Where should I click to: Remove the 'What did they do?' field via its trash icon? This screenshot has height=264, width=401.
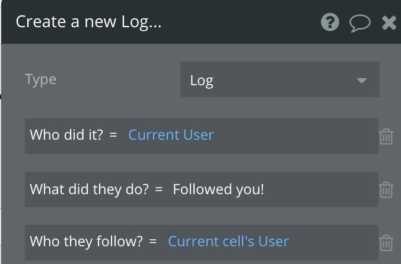(386, 190)
